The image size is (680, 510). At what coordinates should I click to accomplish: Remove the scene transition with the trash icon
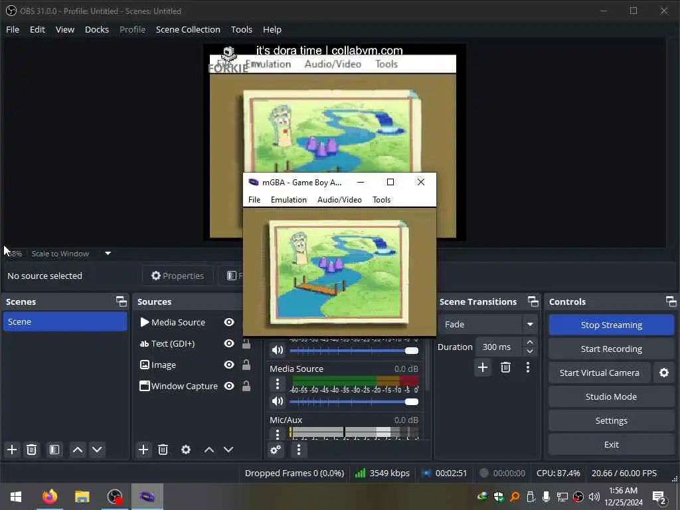(x=505, y=368)
